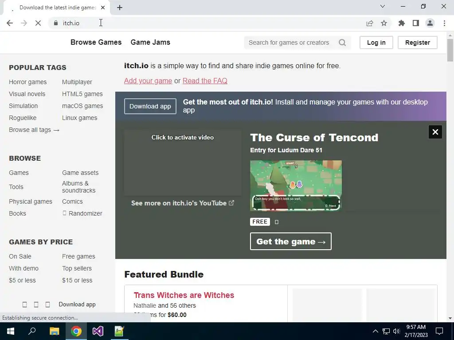Select the Linux games tag
The image size is (454, 340).
click(80, 118)
